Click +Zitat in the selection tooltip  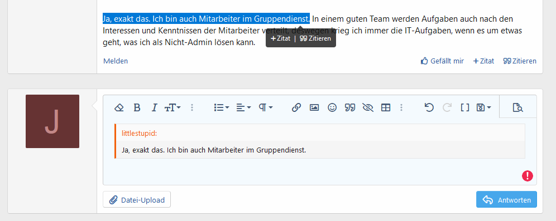pos(280,38)
